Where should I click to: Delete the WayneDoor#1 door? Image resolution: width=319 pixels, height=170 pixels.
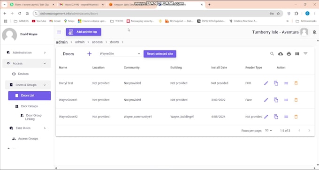296,100
